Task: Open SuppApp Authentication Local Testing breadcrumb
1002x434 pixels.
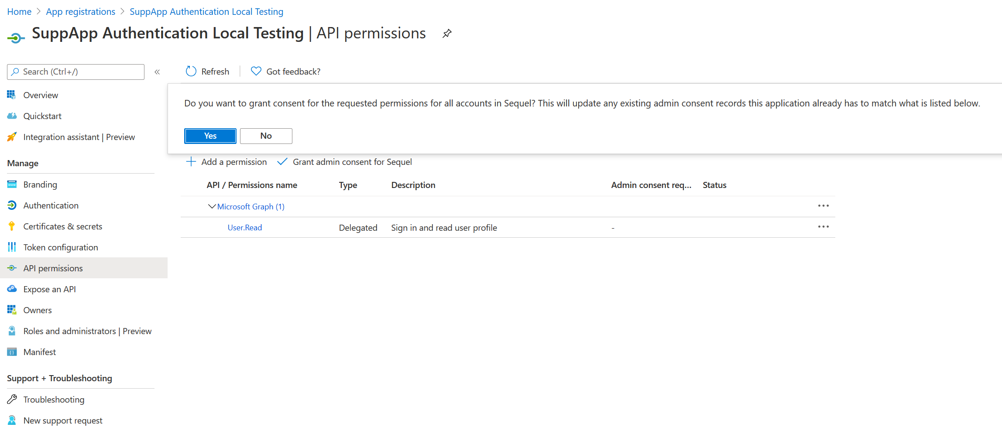Action: click(x=206, y=12)
